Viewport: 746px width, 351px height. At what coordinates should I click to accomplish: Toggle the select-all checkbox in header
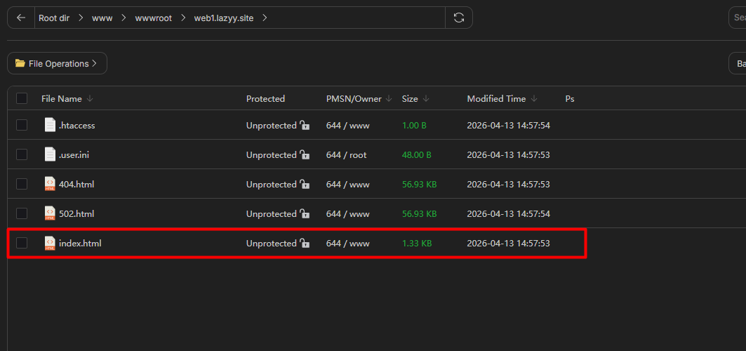coord(22,98)
